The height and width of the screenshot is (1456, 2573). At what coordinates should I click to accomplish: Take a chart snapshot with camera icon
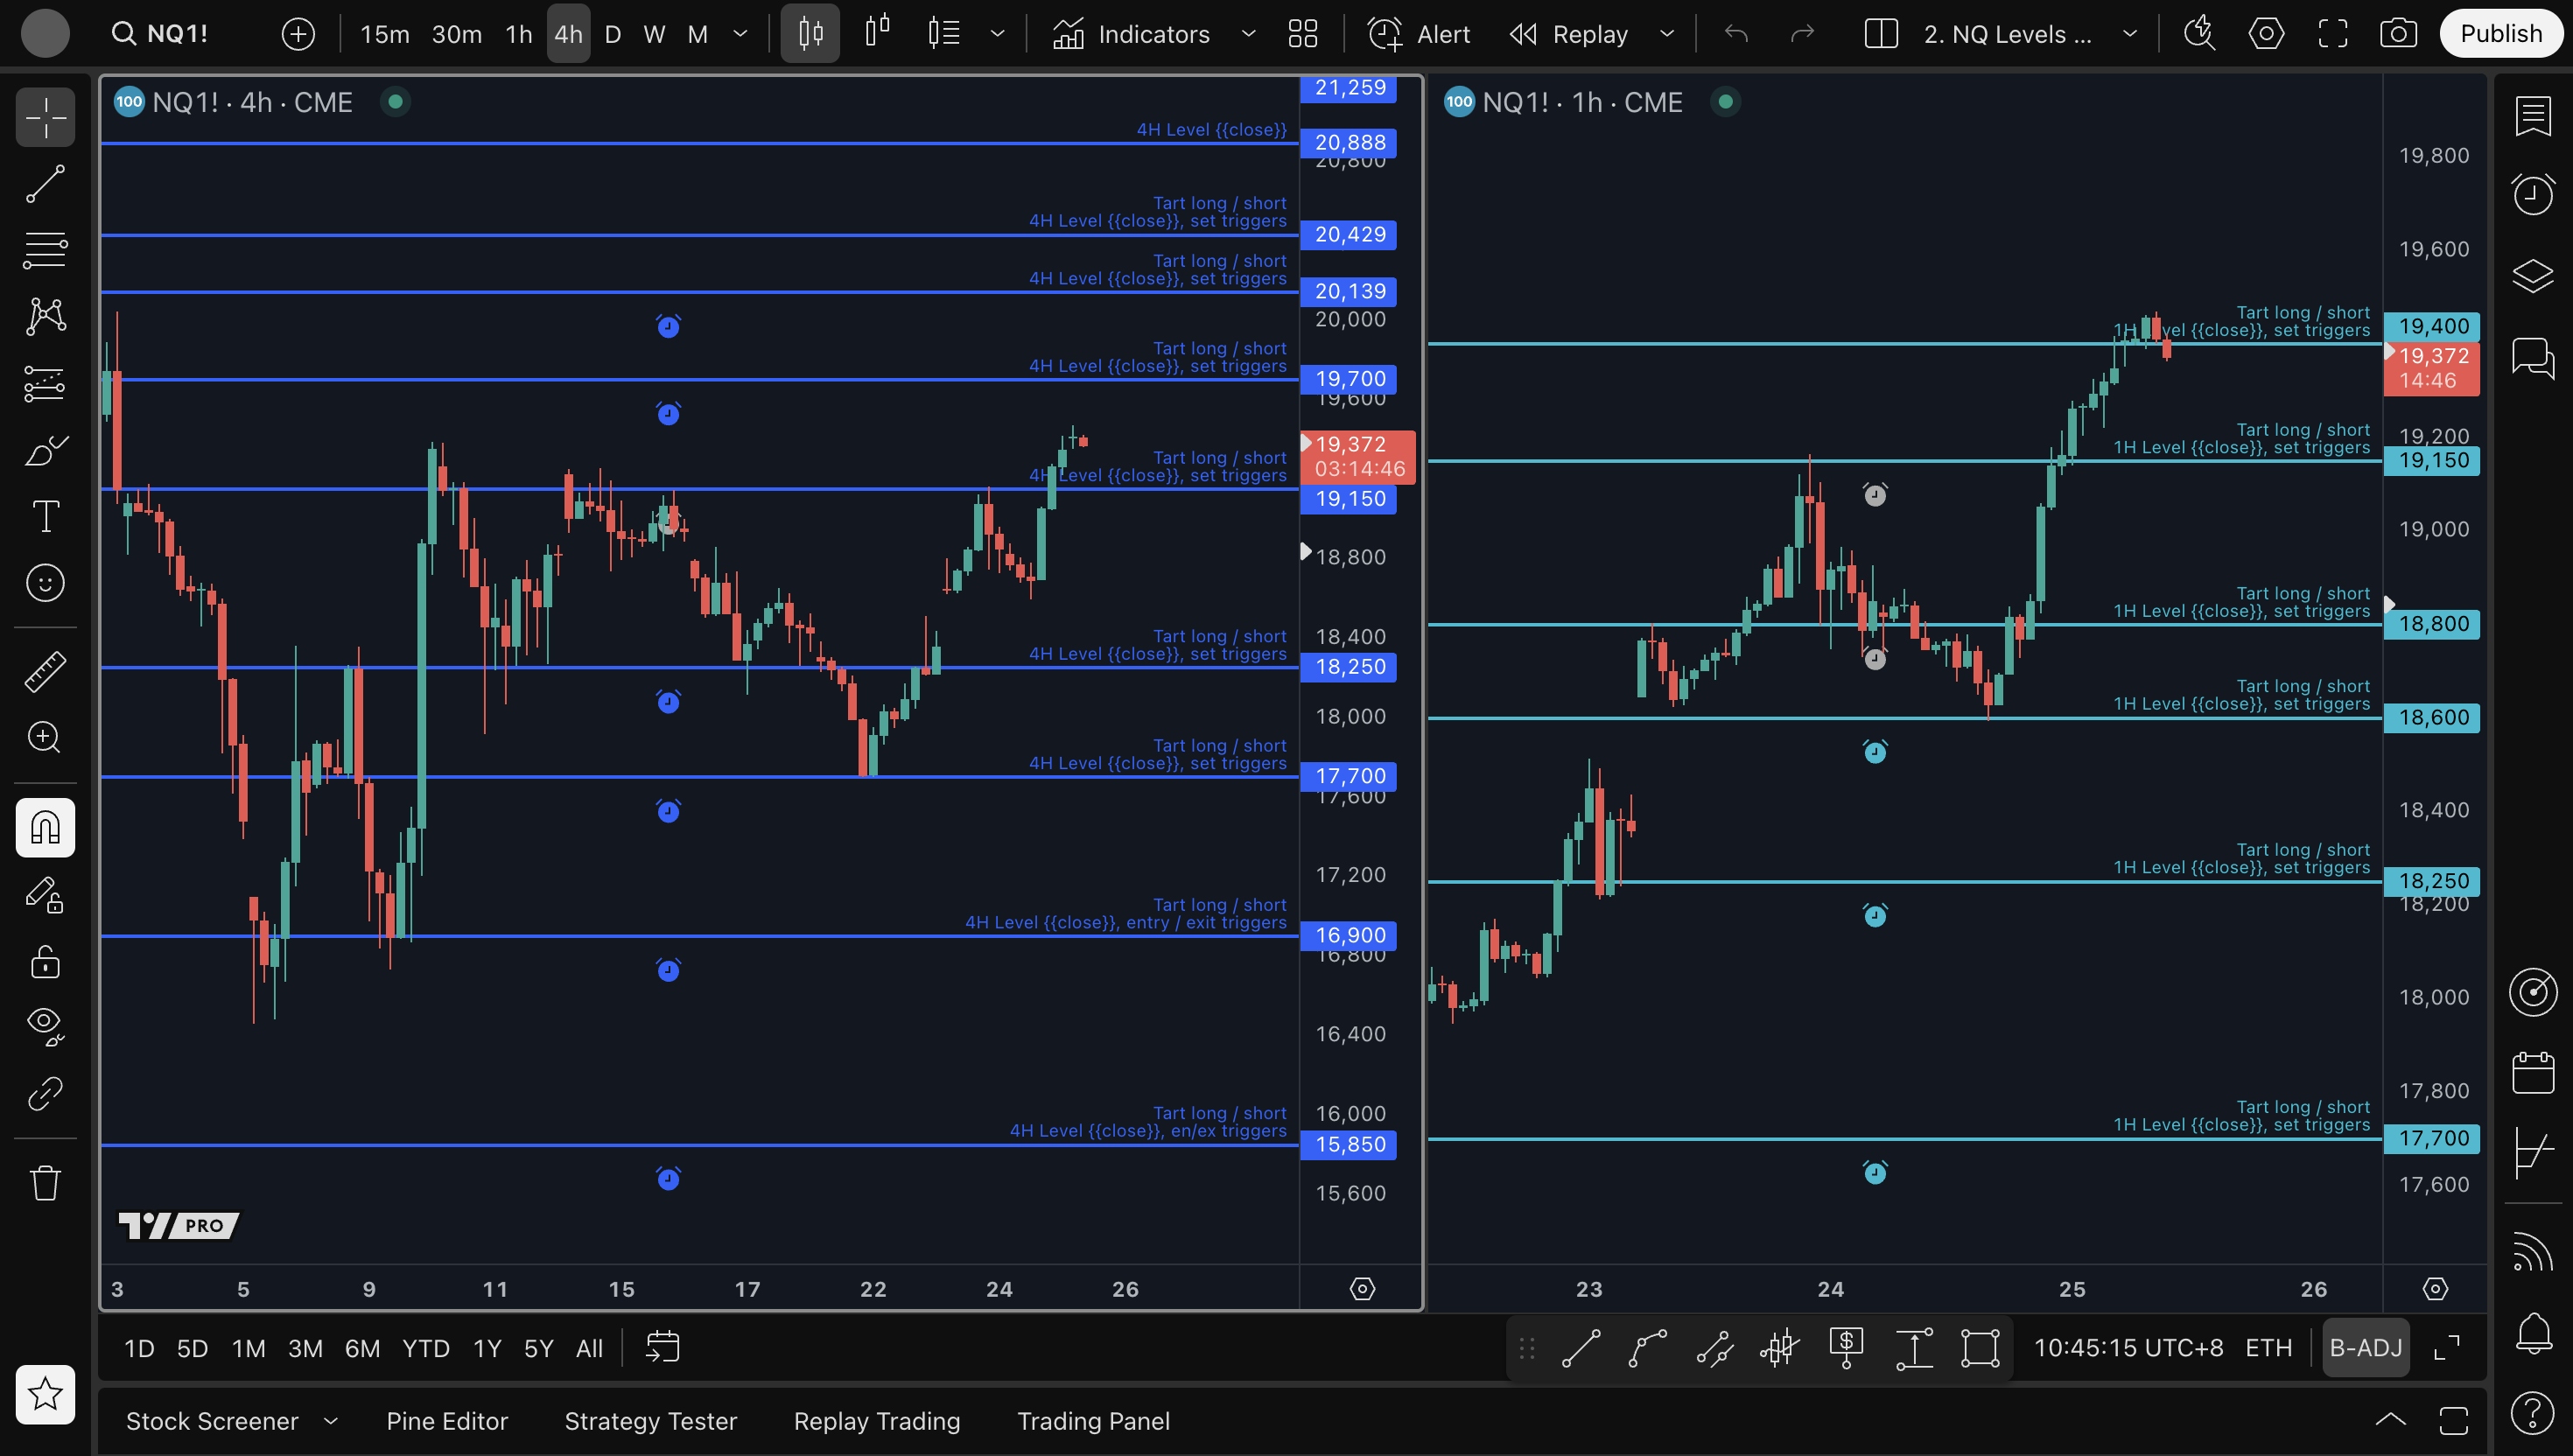coord(2397,34)
